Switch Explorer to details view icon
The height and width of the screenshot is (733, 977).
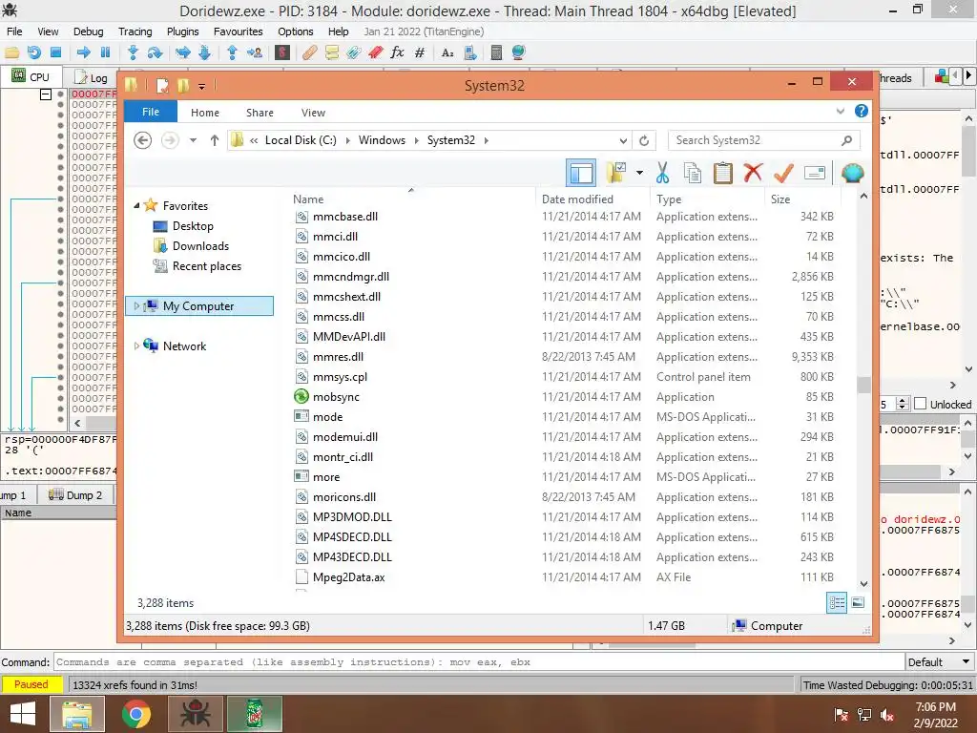coord(836,602)
